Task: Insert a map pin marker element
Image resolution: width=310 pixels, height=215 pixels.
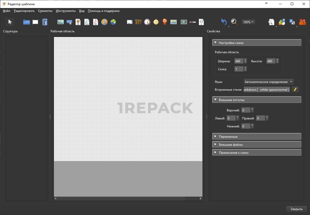Action: 165,22
